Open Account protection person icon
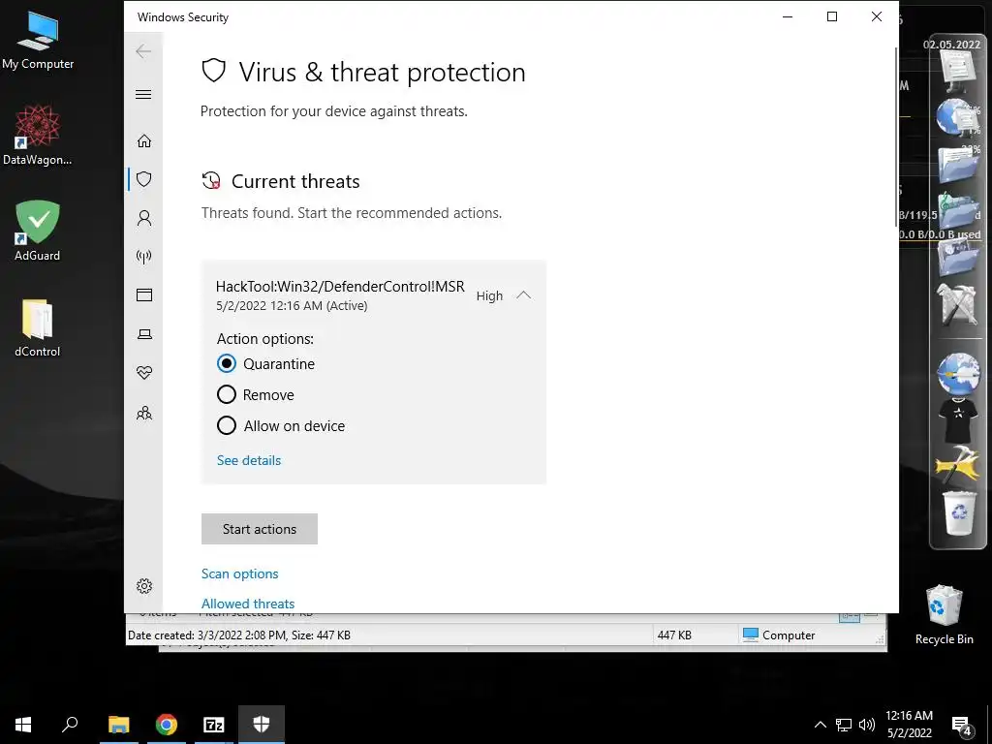 (144, 218)
